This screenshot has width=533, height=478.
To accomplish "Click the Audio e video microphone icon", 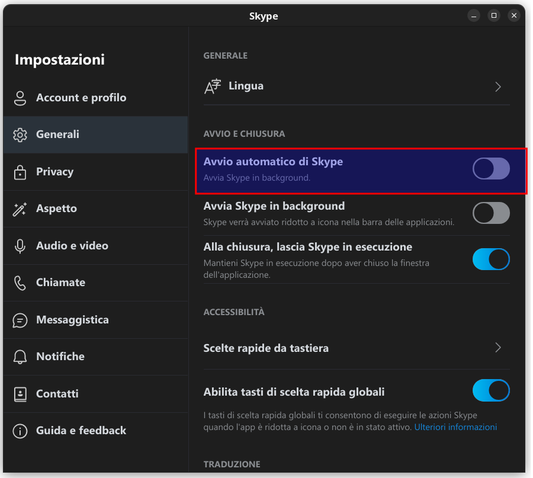I will point(20,246).
